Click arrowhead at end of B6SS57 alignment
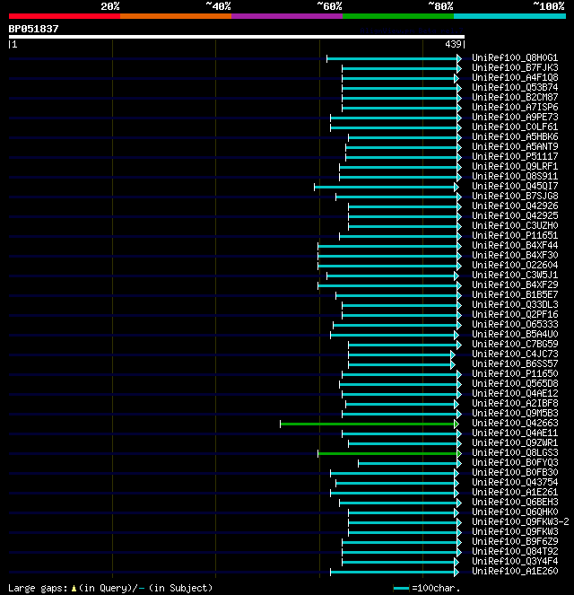The image size is (574, 595). (452, 364)
